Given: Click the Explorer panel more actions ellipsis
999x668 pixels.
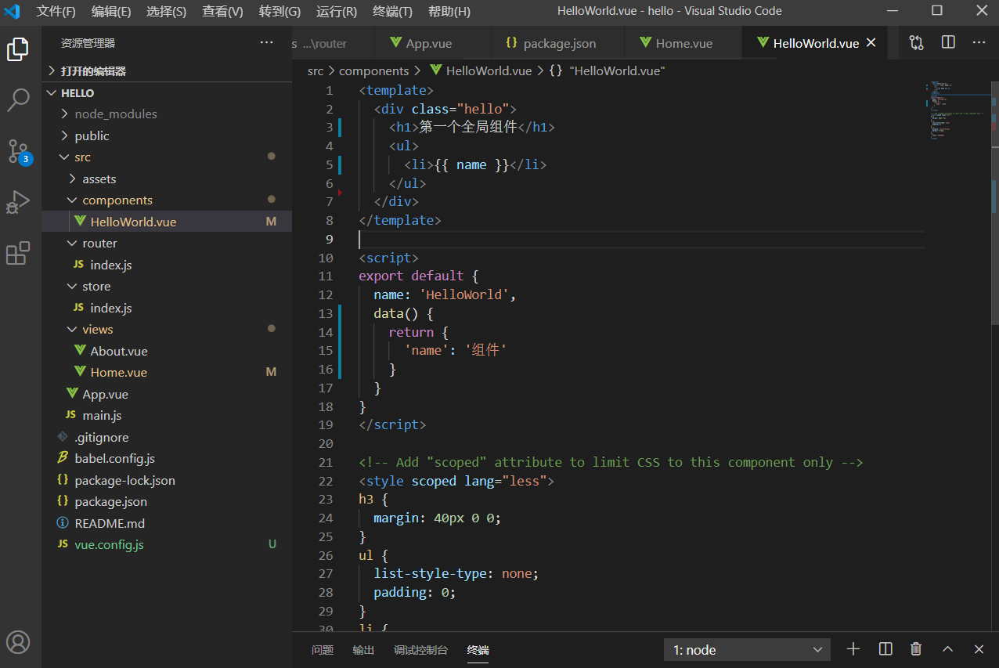Looking at the screenshot, I should click(267, 43).
